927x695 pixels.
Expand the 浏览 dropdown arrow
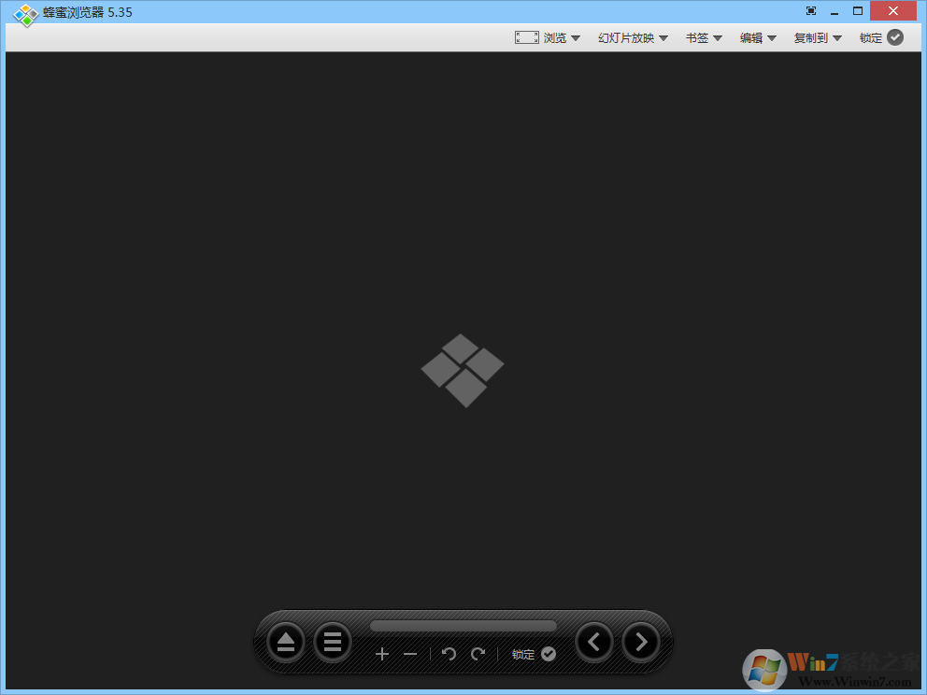click(576, 38)
